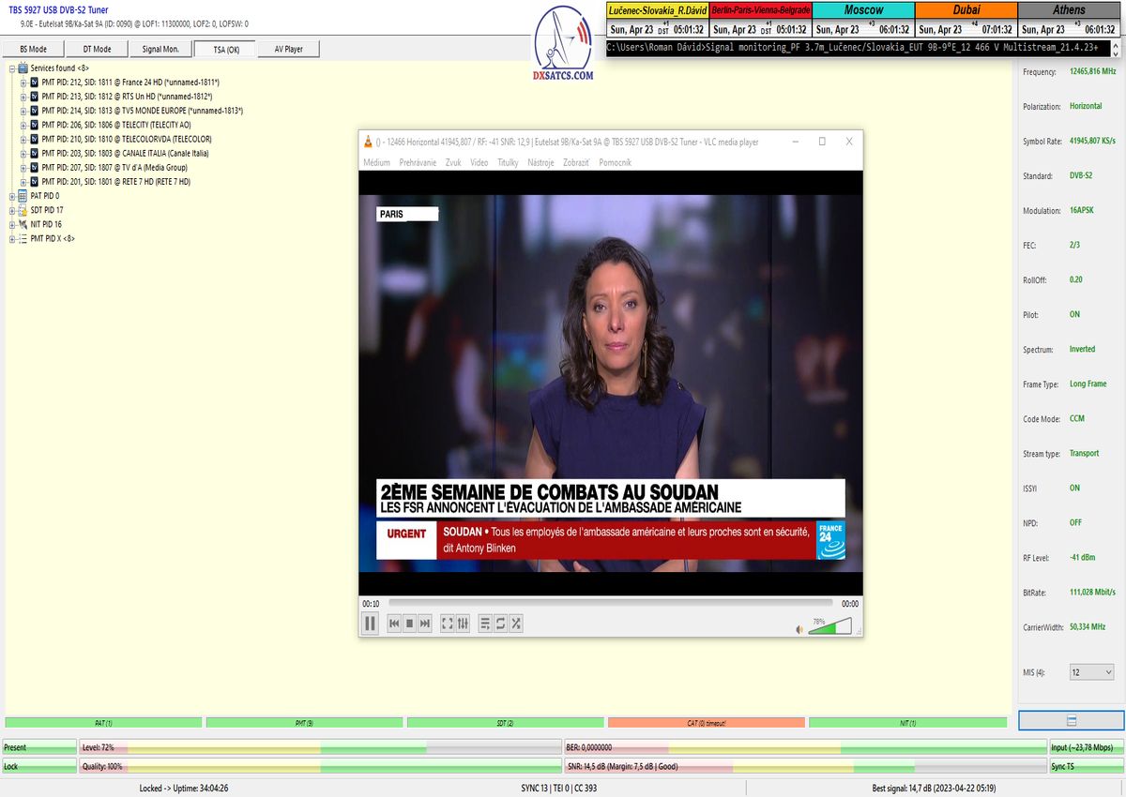Collapse the Services found tree
Image resolution: width=1126 pixels, height=797 pixels.
(x=12, y=68)
